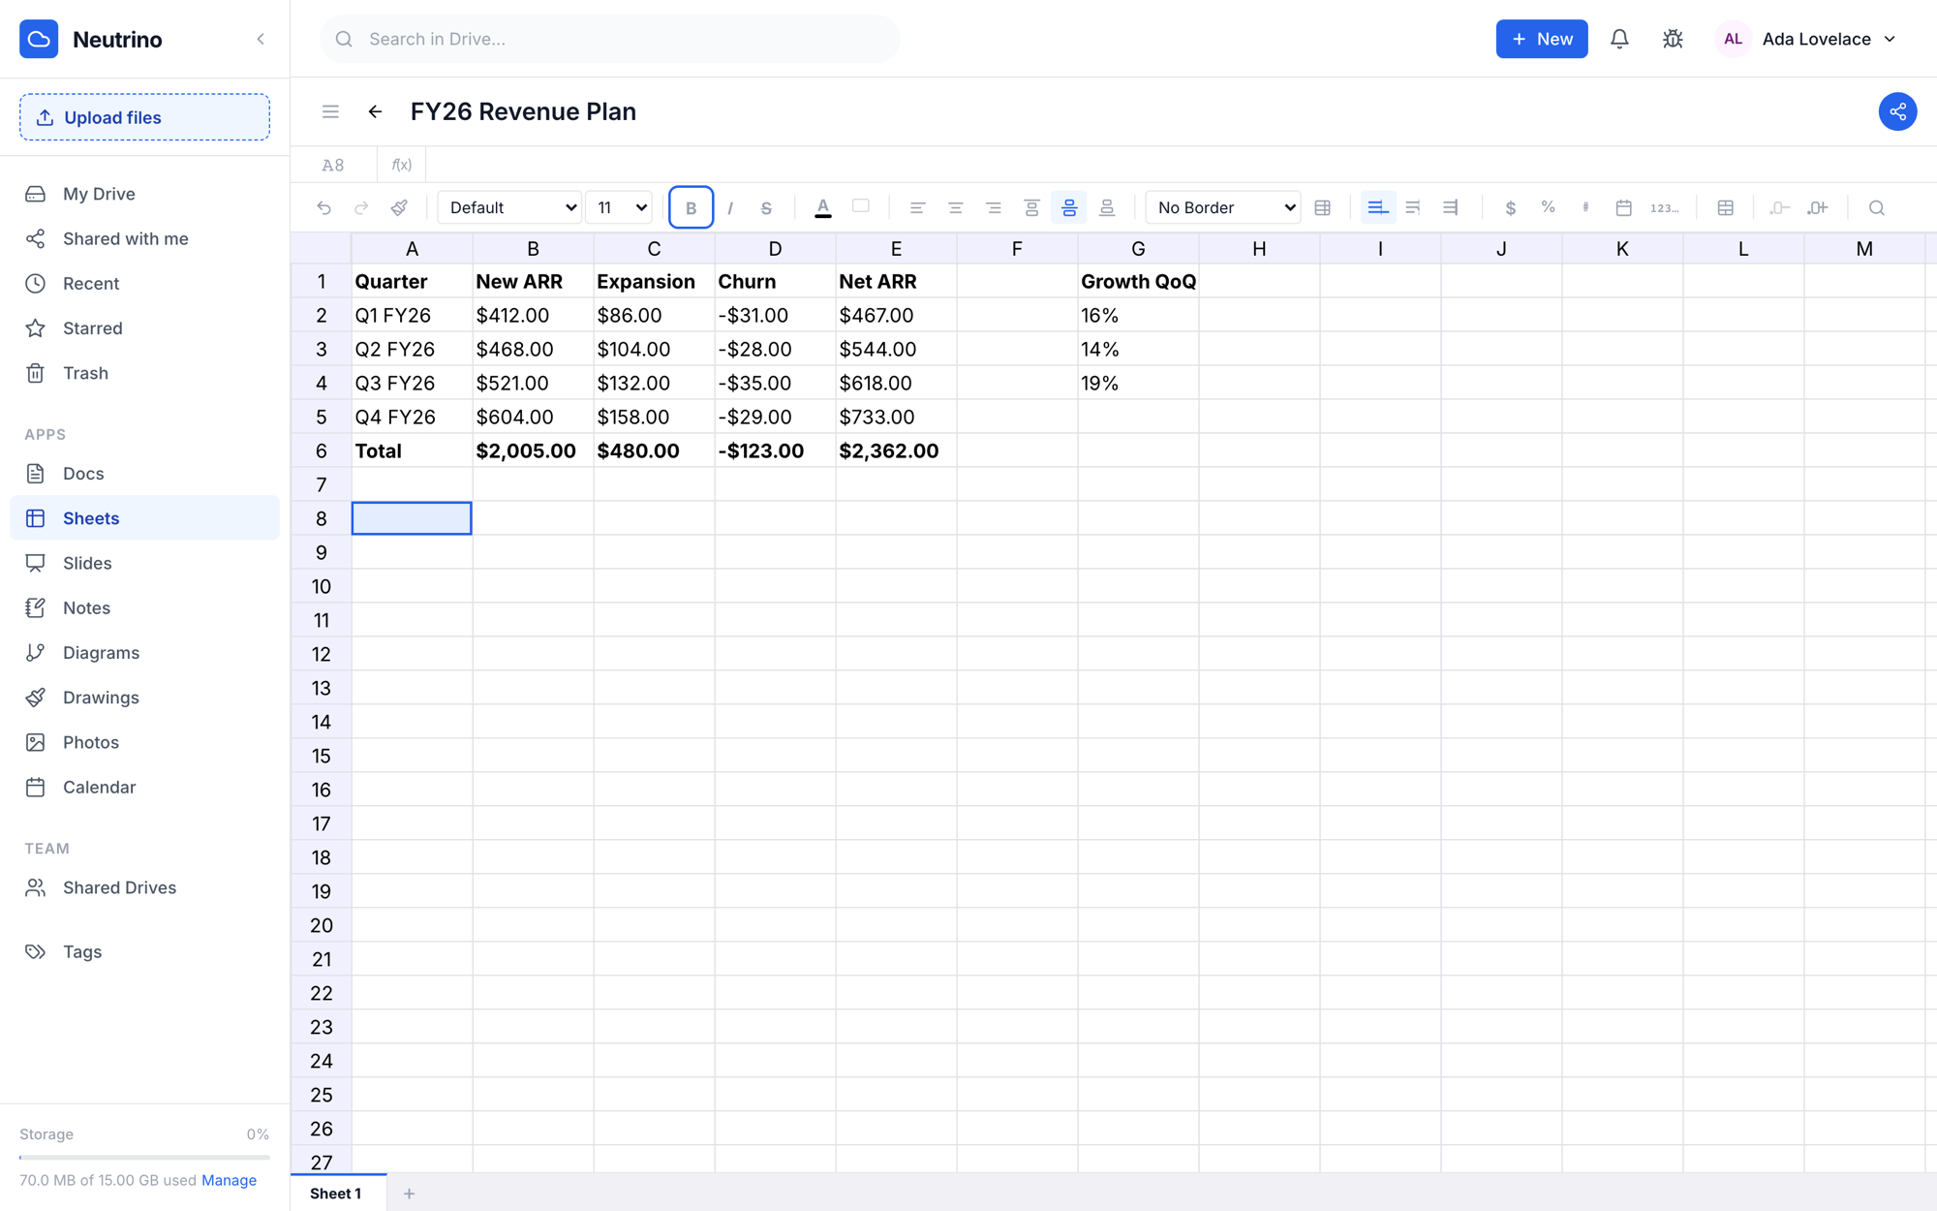Decrease decimal places
This screenshot has height=1211, width=1937.
(1779, 207)
